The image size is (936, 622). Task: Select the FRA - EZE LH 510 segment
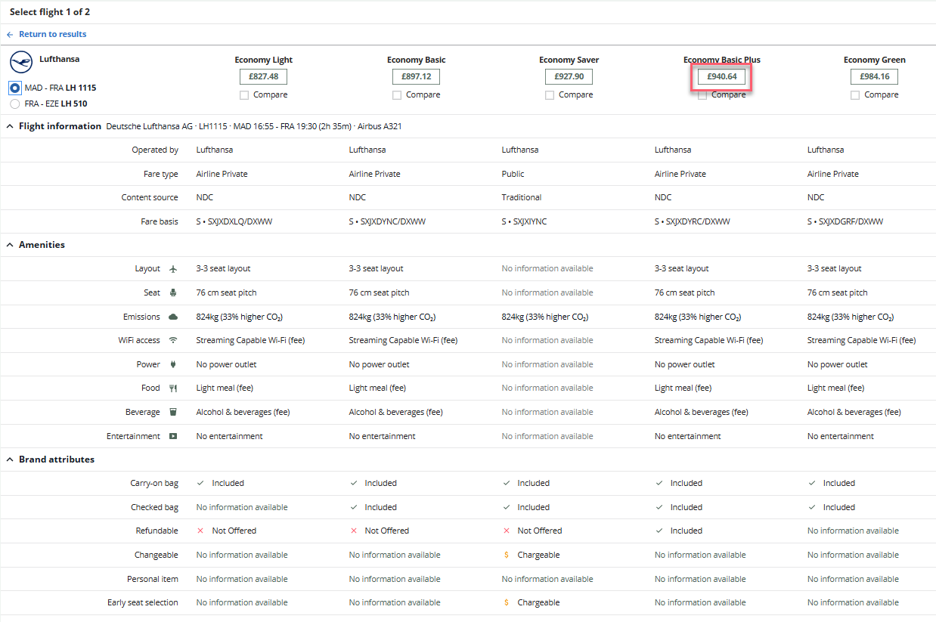tap(14, 104)
